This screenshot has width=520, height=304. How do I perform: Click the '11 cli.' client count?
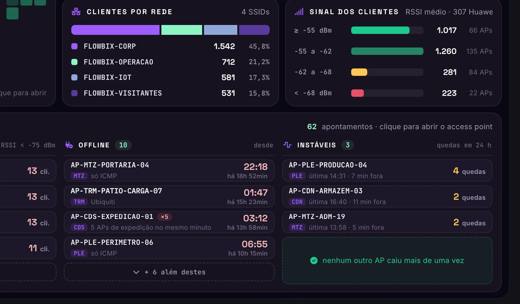point(39,248)
